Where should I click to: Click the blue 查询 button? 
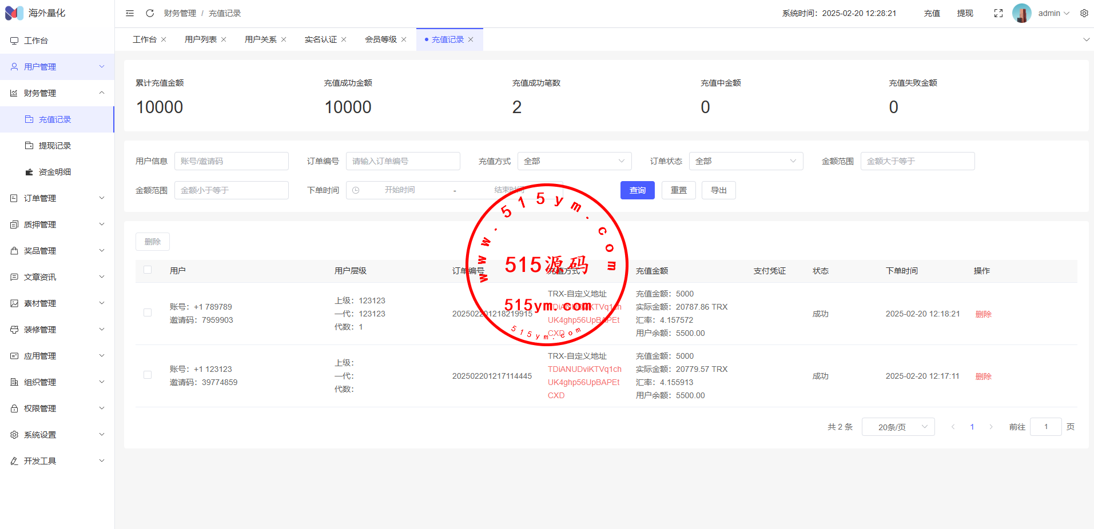pos(637,190)
